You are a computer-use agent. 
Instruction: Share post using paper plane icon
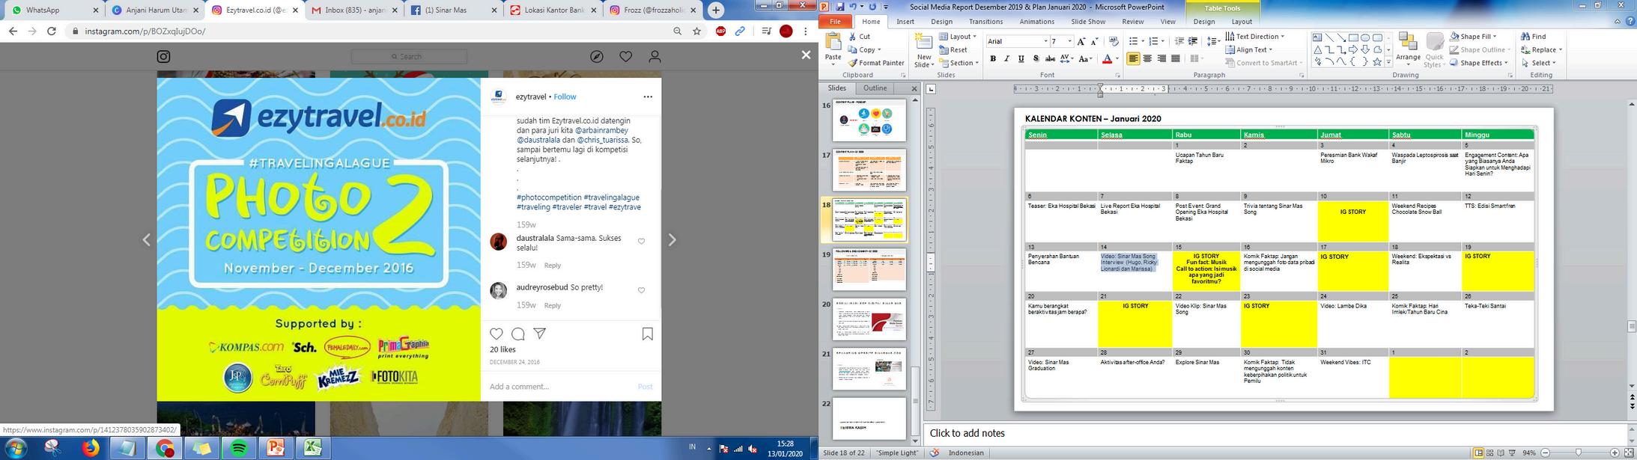pyautogui.click(x=539, y=334)
